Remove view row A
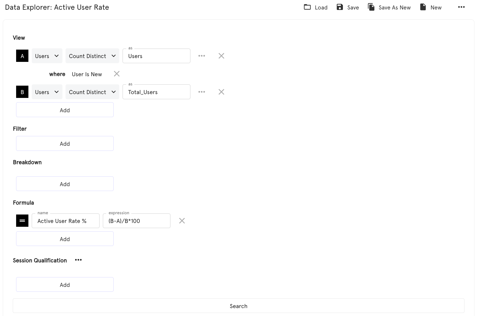This screenshot has height=316, width=477. (x=221, y=56)
